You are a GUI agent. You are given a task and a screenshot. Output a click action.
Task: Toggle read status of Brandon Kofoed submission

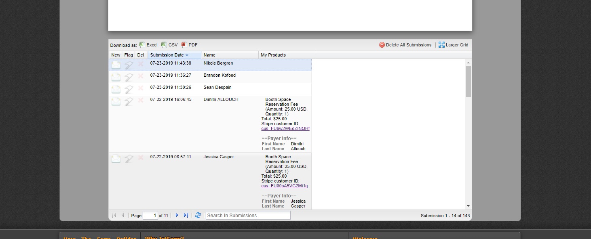click(116, 77)
